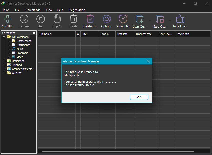Select the Documents category
This screenshot has width=212, height=155.
click(x=23, y=45)
